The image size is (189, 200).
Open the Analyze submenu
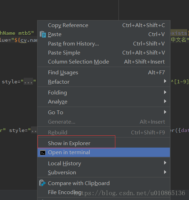(x=104, y=102)
